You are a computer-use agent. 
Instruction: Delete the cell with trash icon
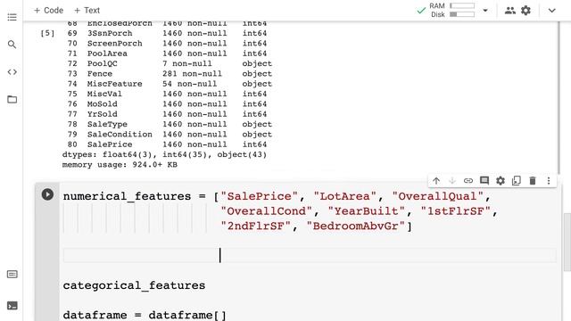tap(533, 180)
